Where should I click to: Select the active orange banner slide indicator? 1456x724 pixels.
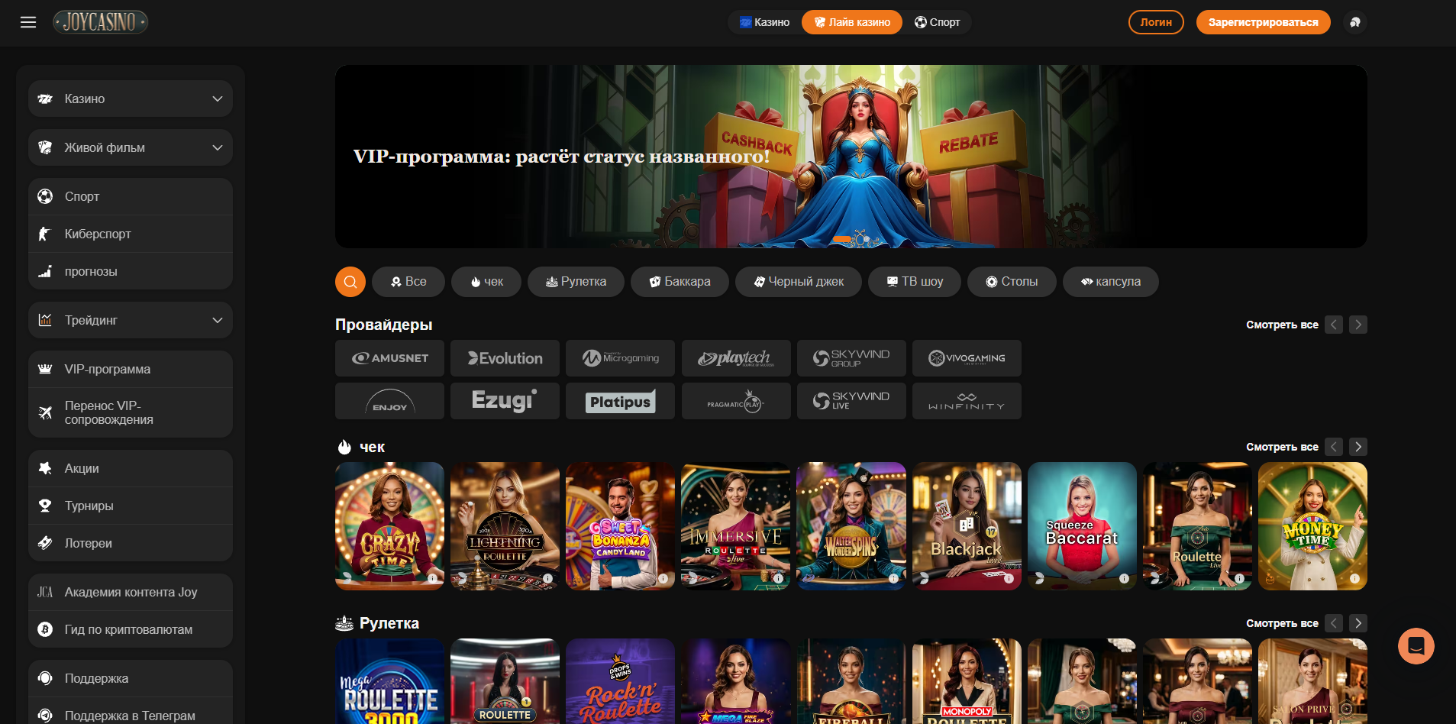(x=841, y=239)
